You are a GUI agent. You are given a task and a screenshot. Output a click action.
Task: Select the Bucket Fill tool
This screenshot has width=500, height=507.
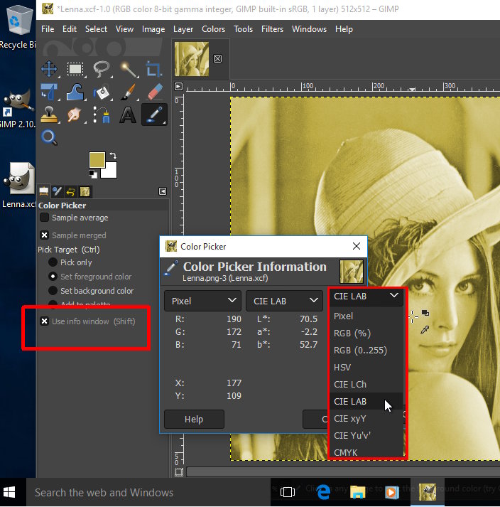point(102,92)
